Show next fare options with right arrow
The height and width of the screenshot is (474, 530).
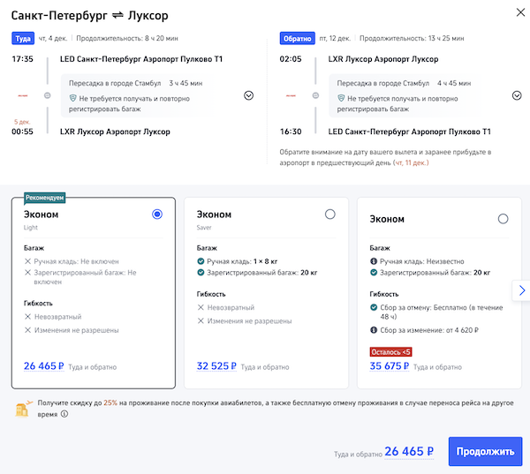(521, 290)
